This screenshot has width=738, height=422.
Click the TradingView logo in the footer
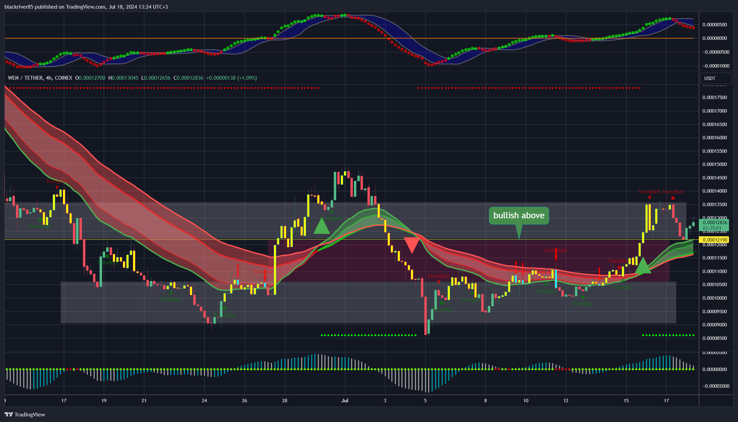[x=25, y=414]
